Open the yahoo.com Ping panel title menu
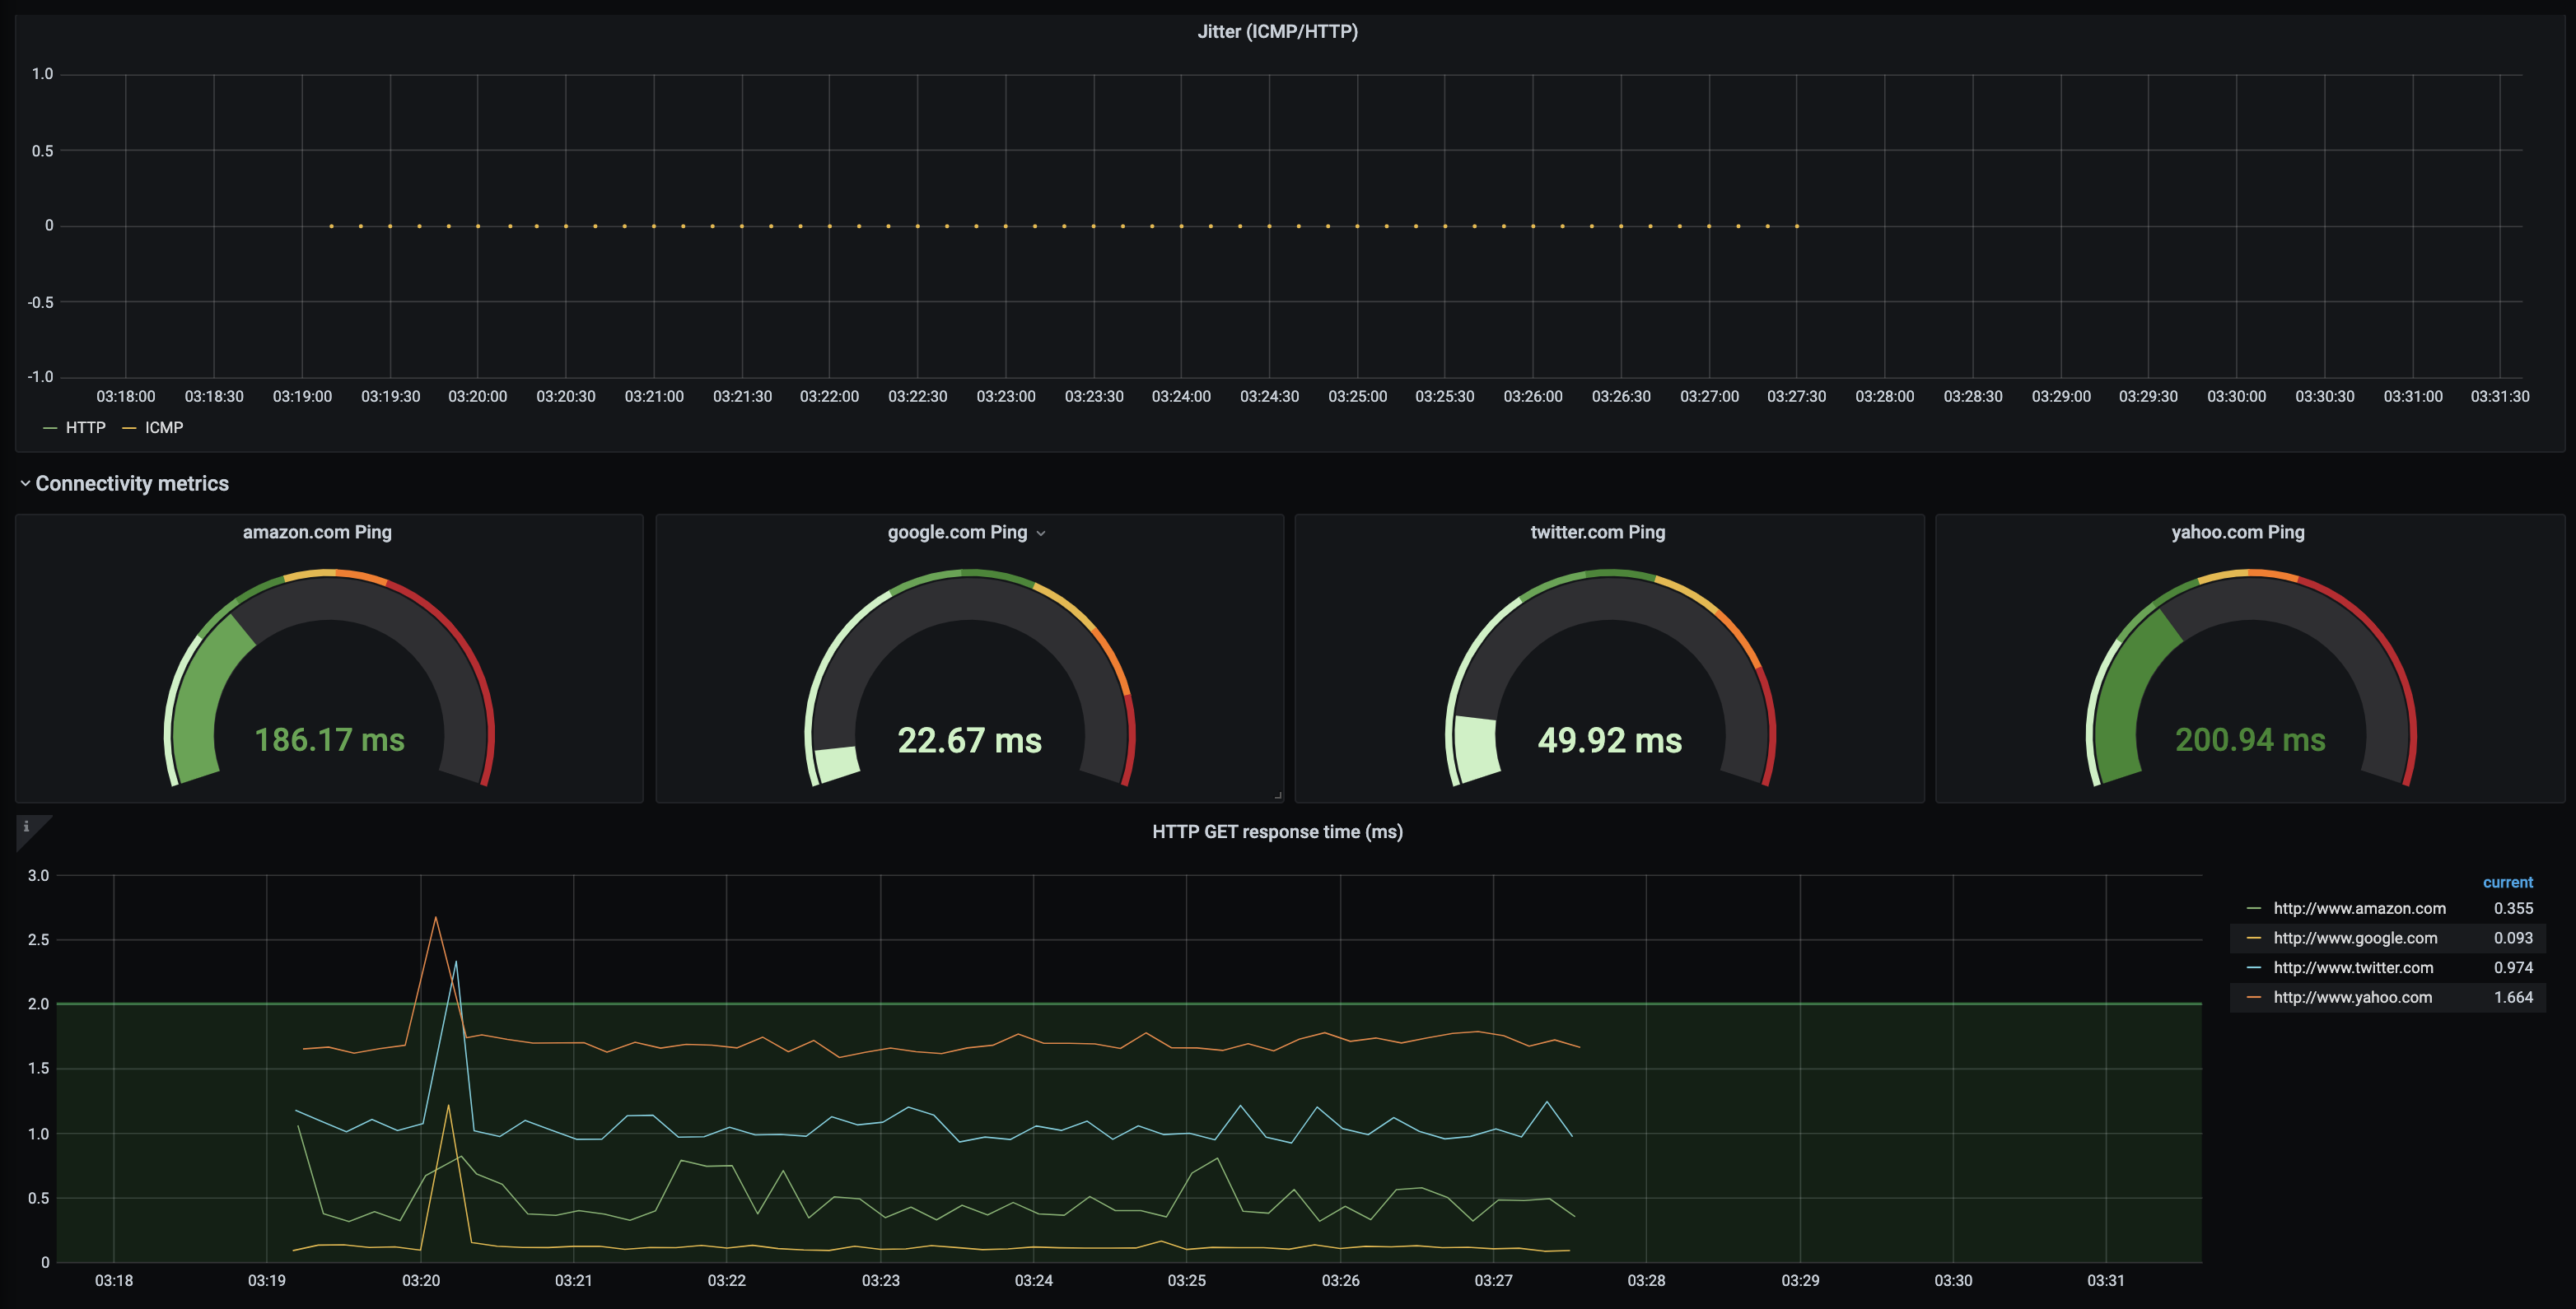This screenshot has width=2576, height=1309. [x=2237, y=532]
